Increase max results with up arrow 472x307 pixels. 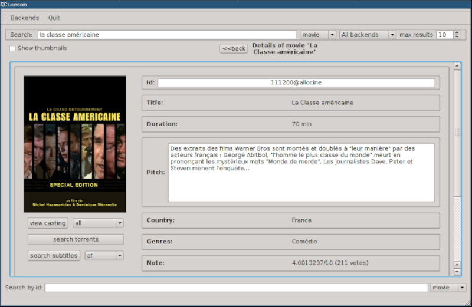click(x=457, y=32)
